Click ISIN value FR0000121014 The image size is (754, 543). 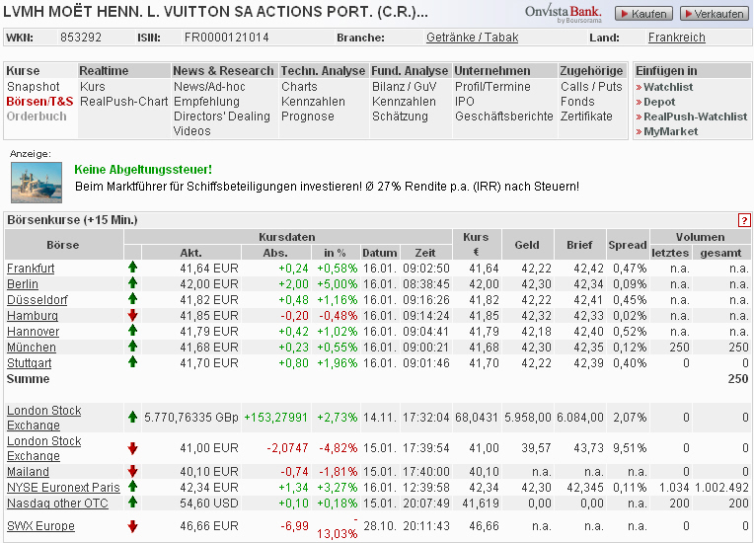click(226, 38)
